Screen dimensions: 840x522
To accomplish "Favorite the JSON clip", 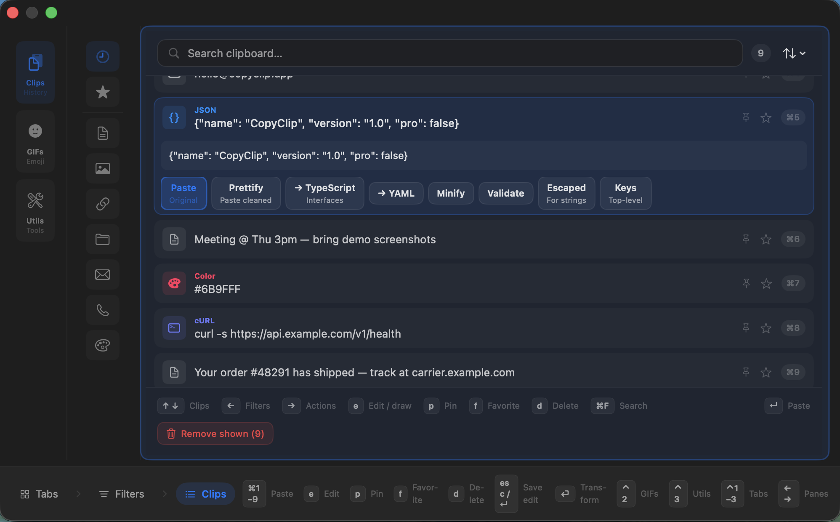I will [x=766, y=117].
